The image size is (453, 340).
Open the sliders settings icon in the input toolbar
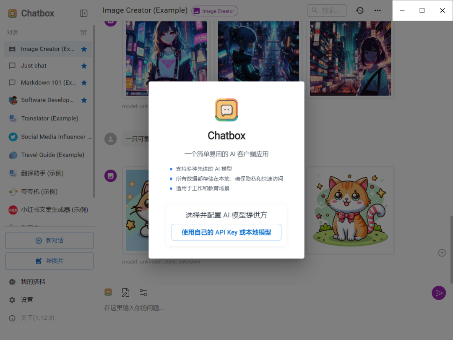coord(143,293)
